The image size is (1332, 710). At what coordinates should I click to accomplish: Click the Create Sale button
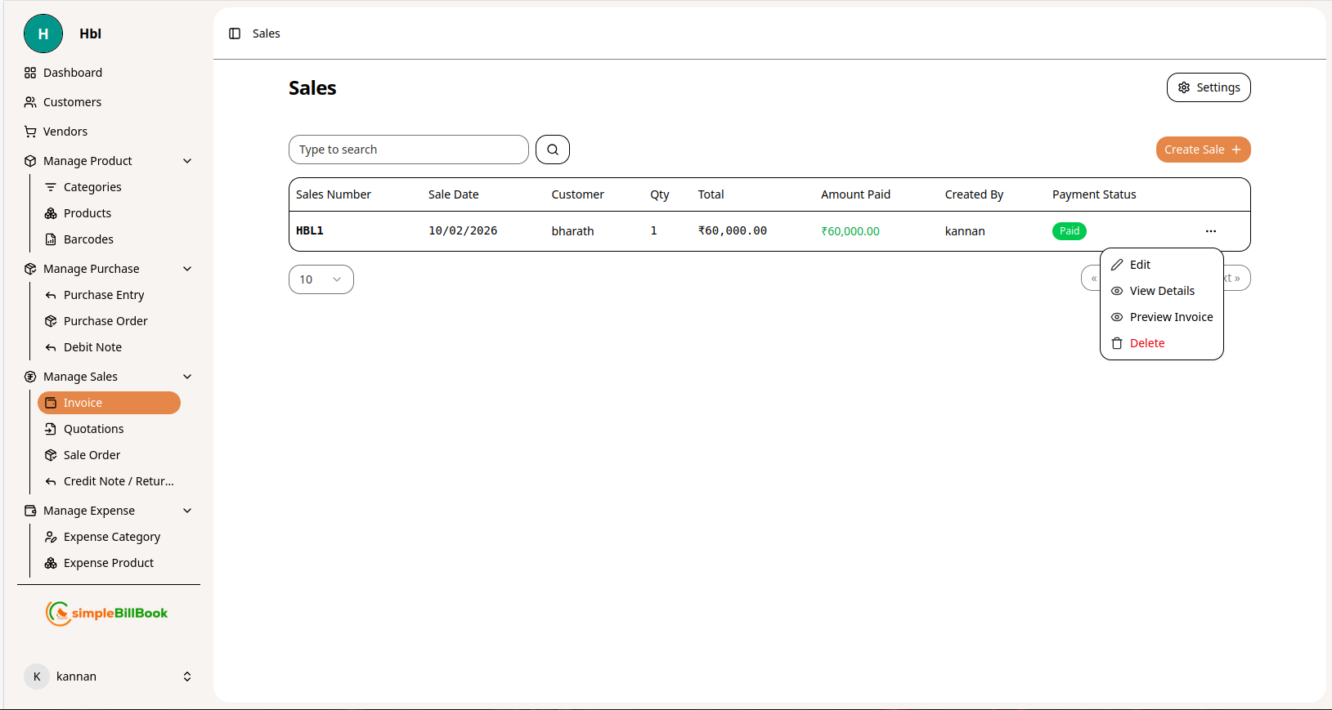[x=1202, y=150]
